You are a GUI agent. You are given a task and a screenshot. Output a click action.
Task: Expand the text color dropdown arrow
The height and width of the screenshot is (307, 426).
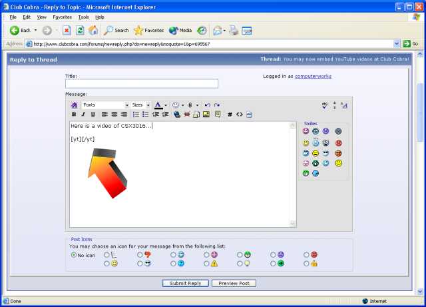coord(166,105)
